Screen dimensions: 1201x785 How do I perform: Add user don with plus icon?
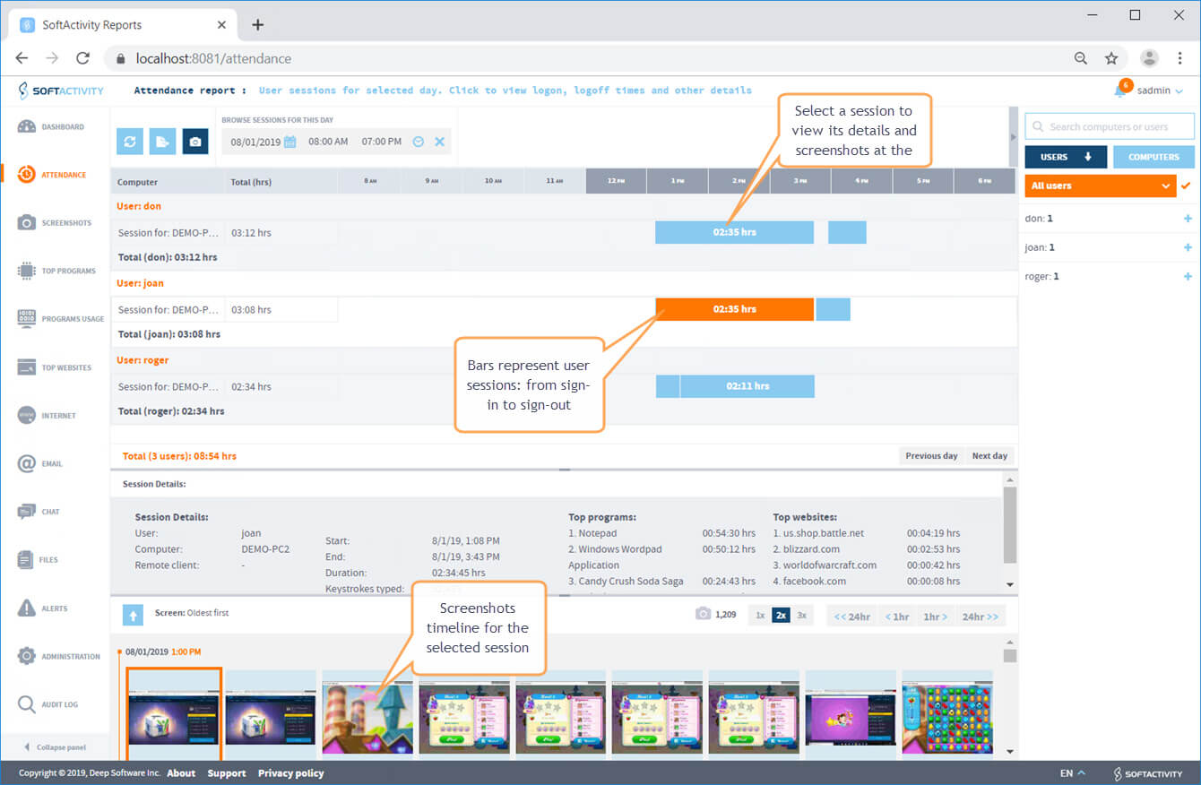[1188, 219]
